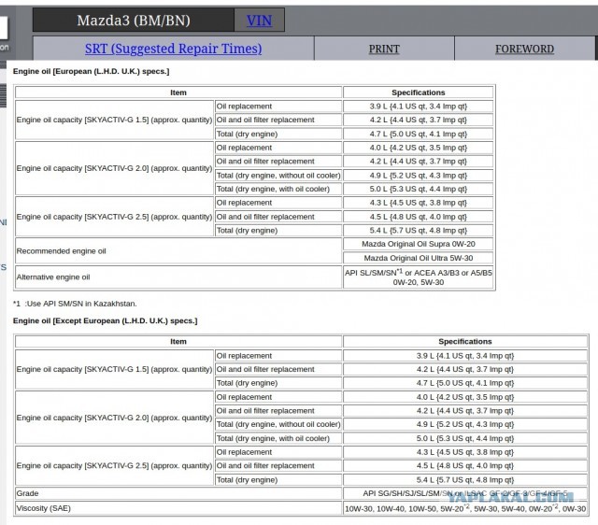The height and width of the screenshot is (525, 598).
Task: Click the 'Alternative engine oil' cell
Action: [x=178, y=277]
